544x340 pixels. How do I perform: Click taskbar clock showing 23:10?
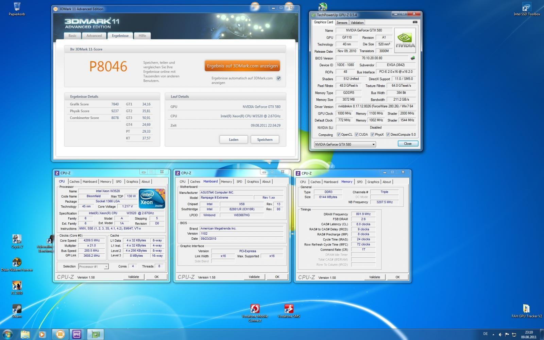pos(529,335)
